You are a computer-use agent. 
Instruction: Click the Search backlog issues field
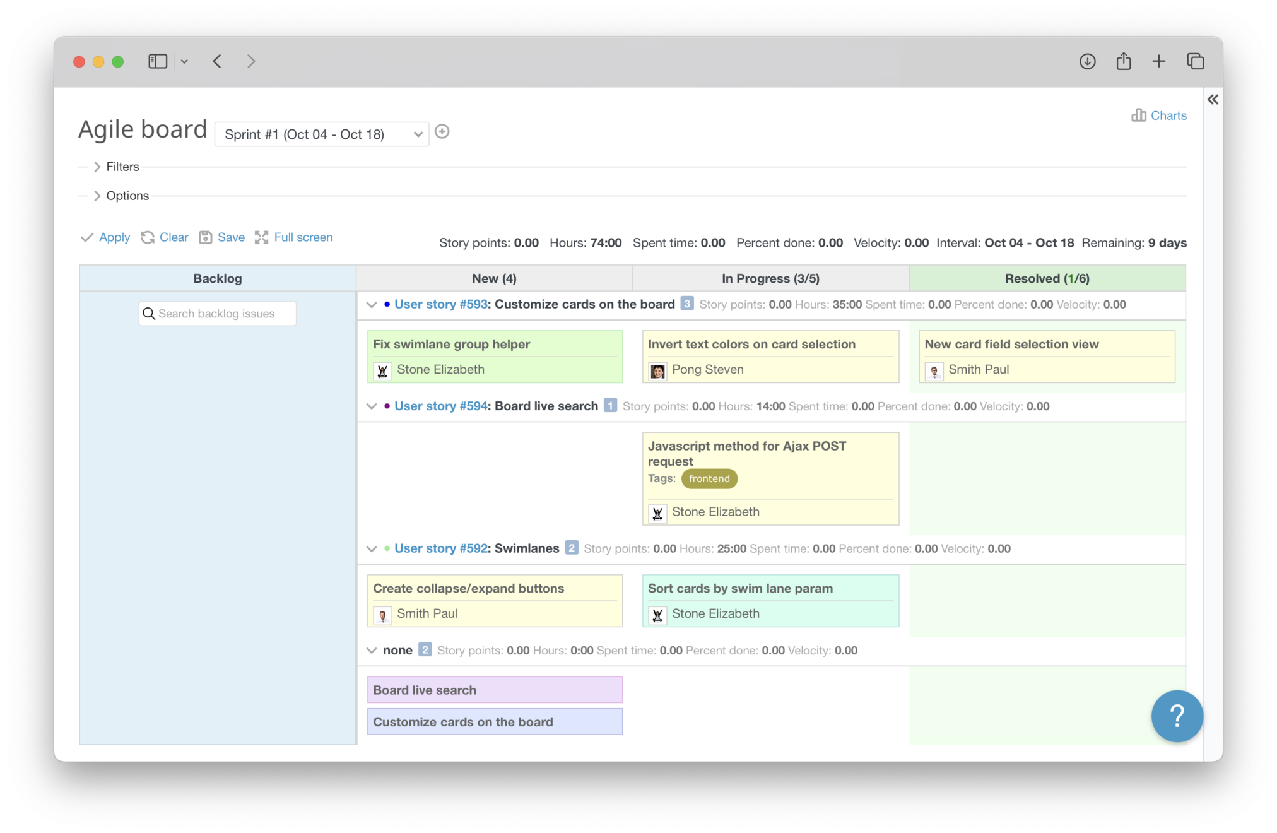[218, 314]
